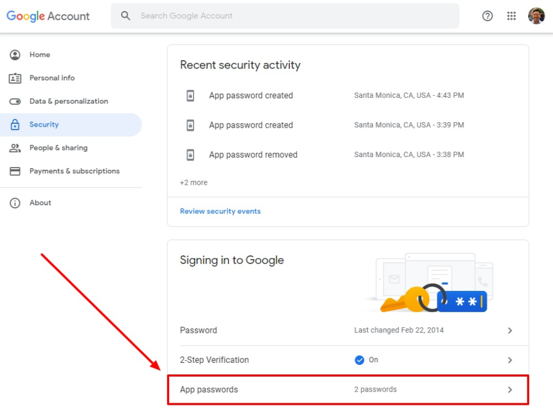Click the About info icon
This screenshot has width=553, height=412.
pos(15,203)
